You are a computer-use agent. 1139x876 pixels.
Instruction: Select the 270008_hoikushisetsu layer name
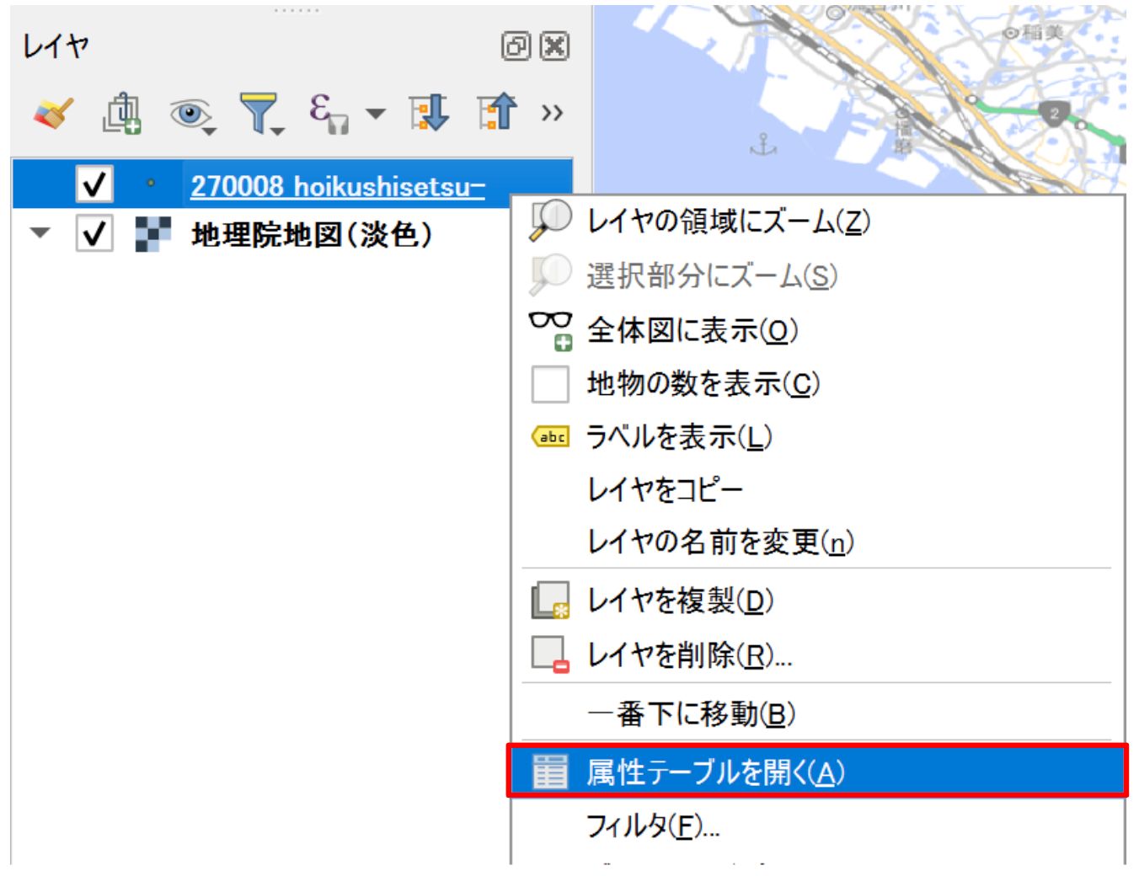(338, 186)
